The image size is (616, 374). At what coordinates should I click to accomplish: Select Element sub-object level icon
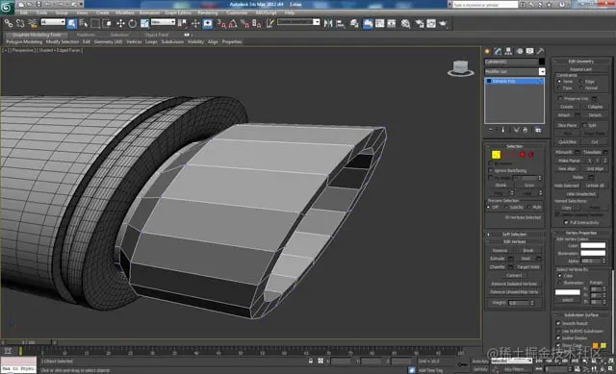531,155
